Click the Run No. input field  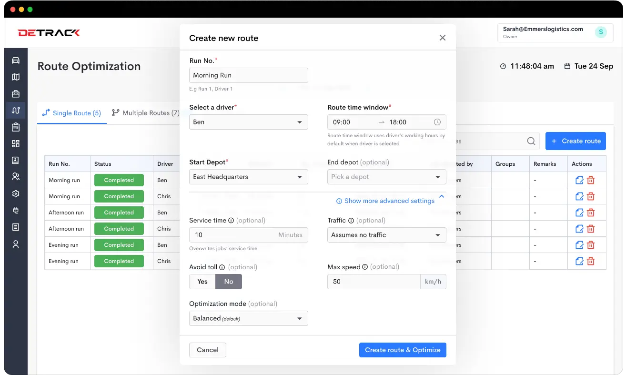[249, 75]
